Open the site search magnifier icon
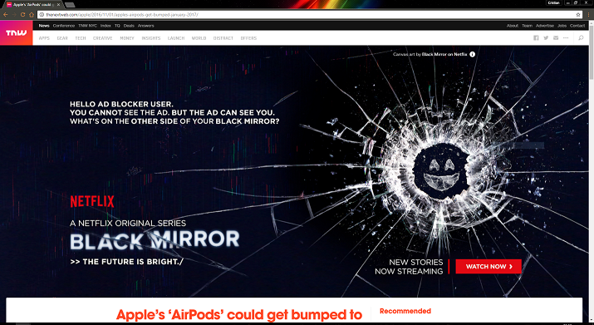The height and width of the screenshot is (325, 594). point(581,38)
